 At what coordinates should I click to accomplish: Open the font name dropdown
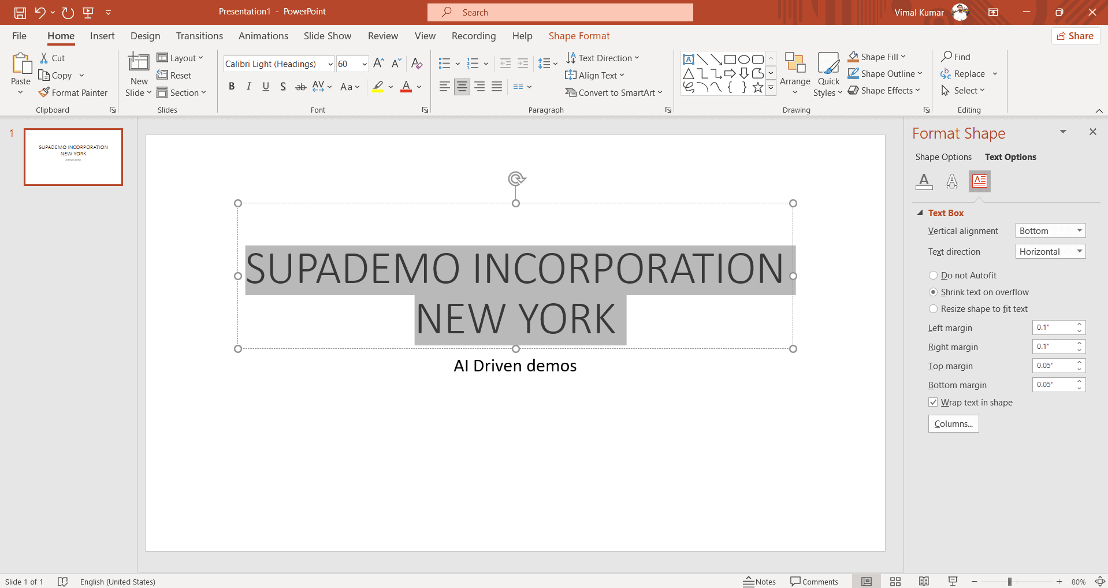click(330, 64)
